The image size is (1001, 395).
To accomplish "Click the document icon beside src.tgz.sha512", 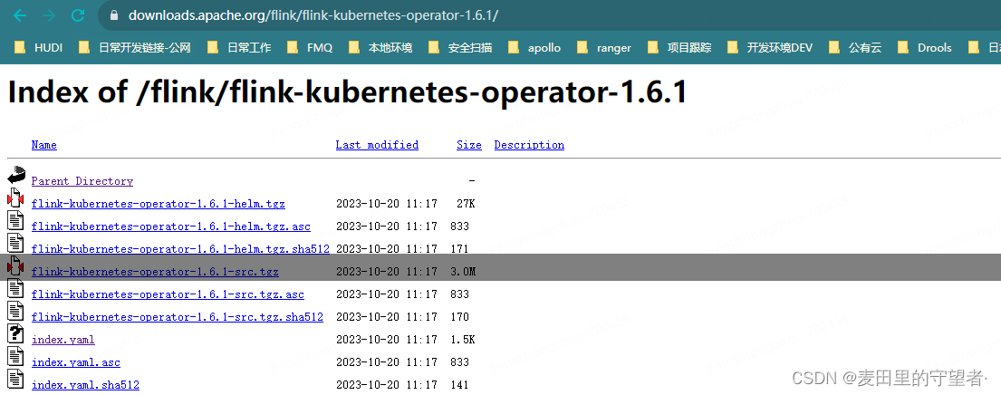I will point(15,311).
